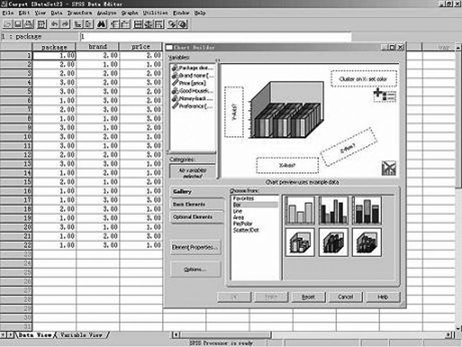Click the Help button in Chart Builder
The width and height of the screenshot is (462, 347).
[x=383, y=297]
